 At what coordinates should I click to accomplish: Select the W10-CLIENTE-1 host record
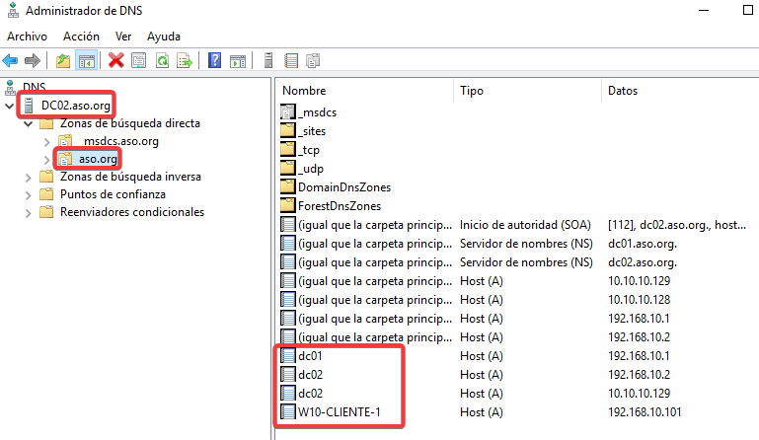339,411
